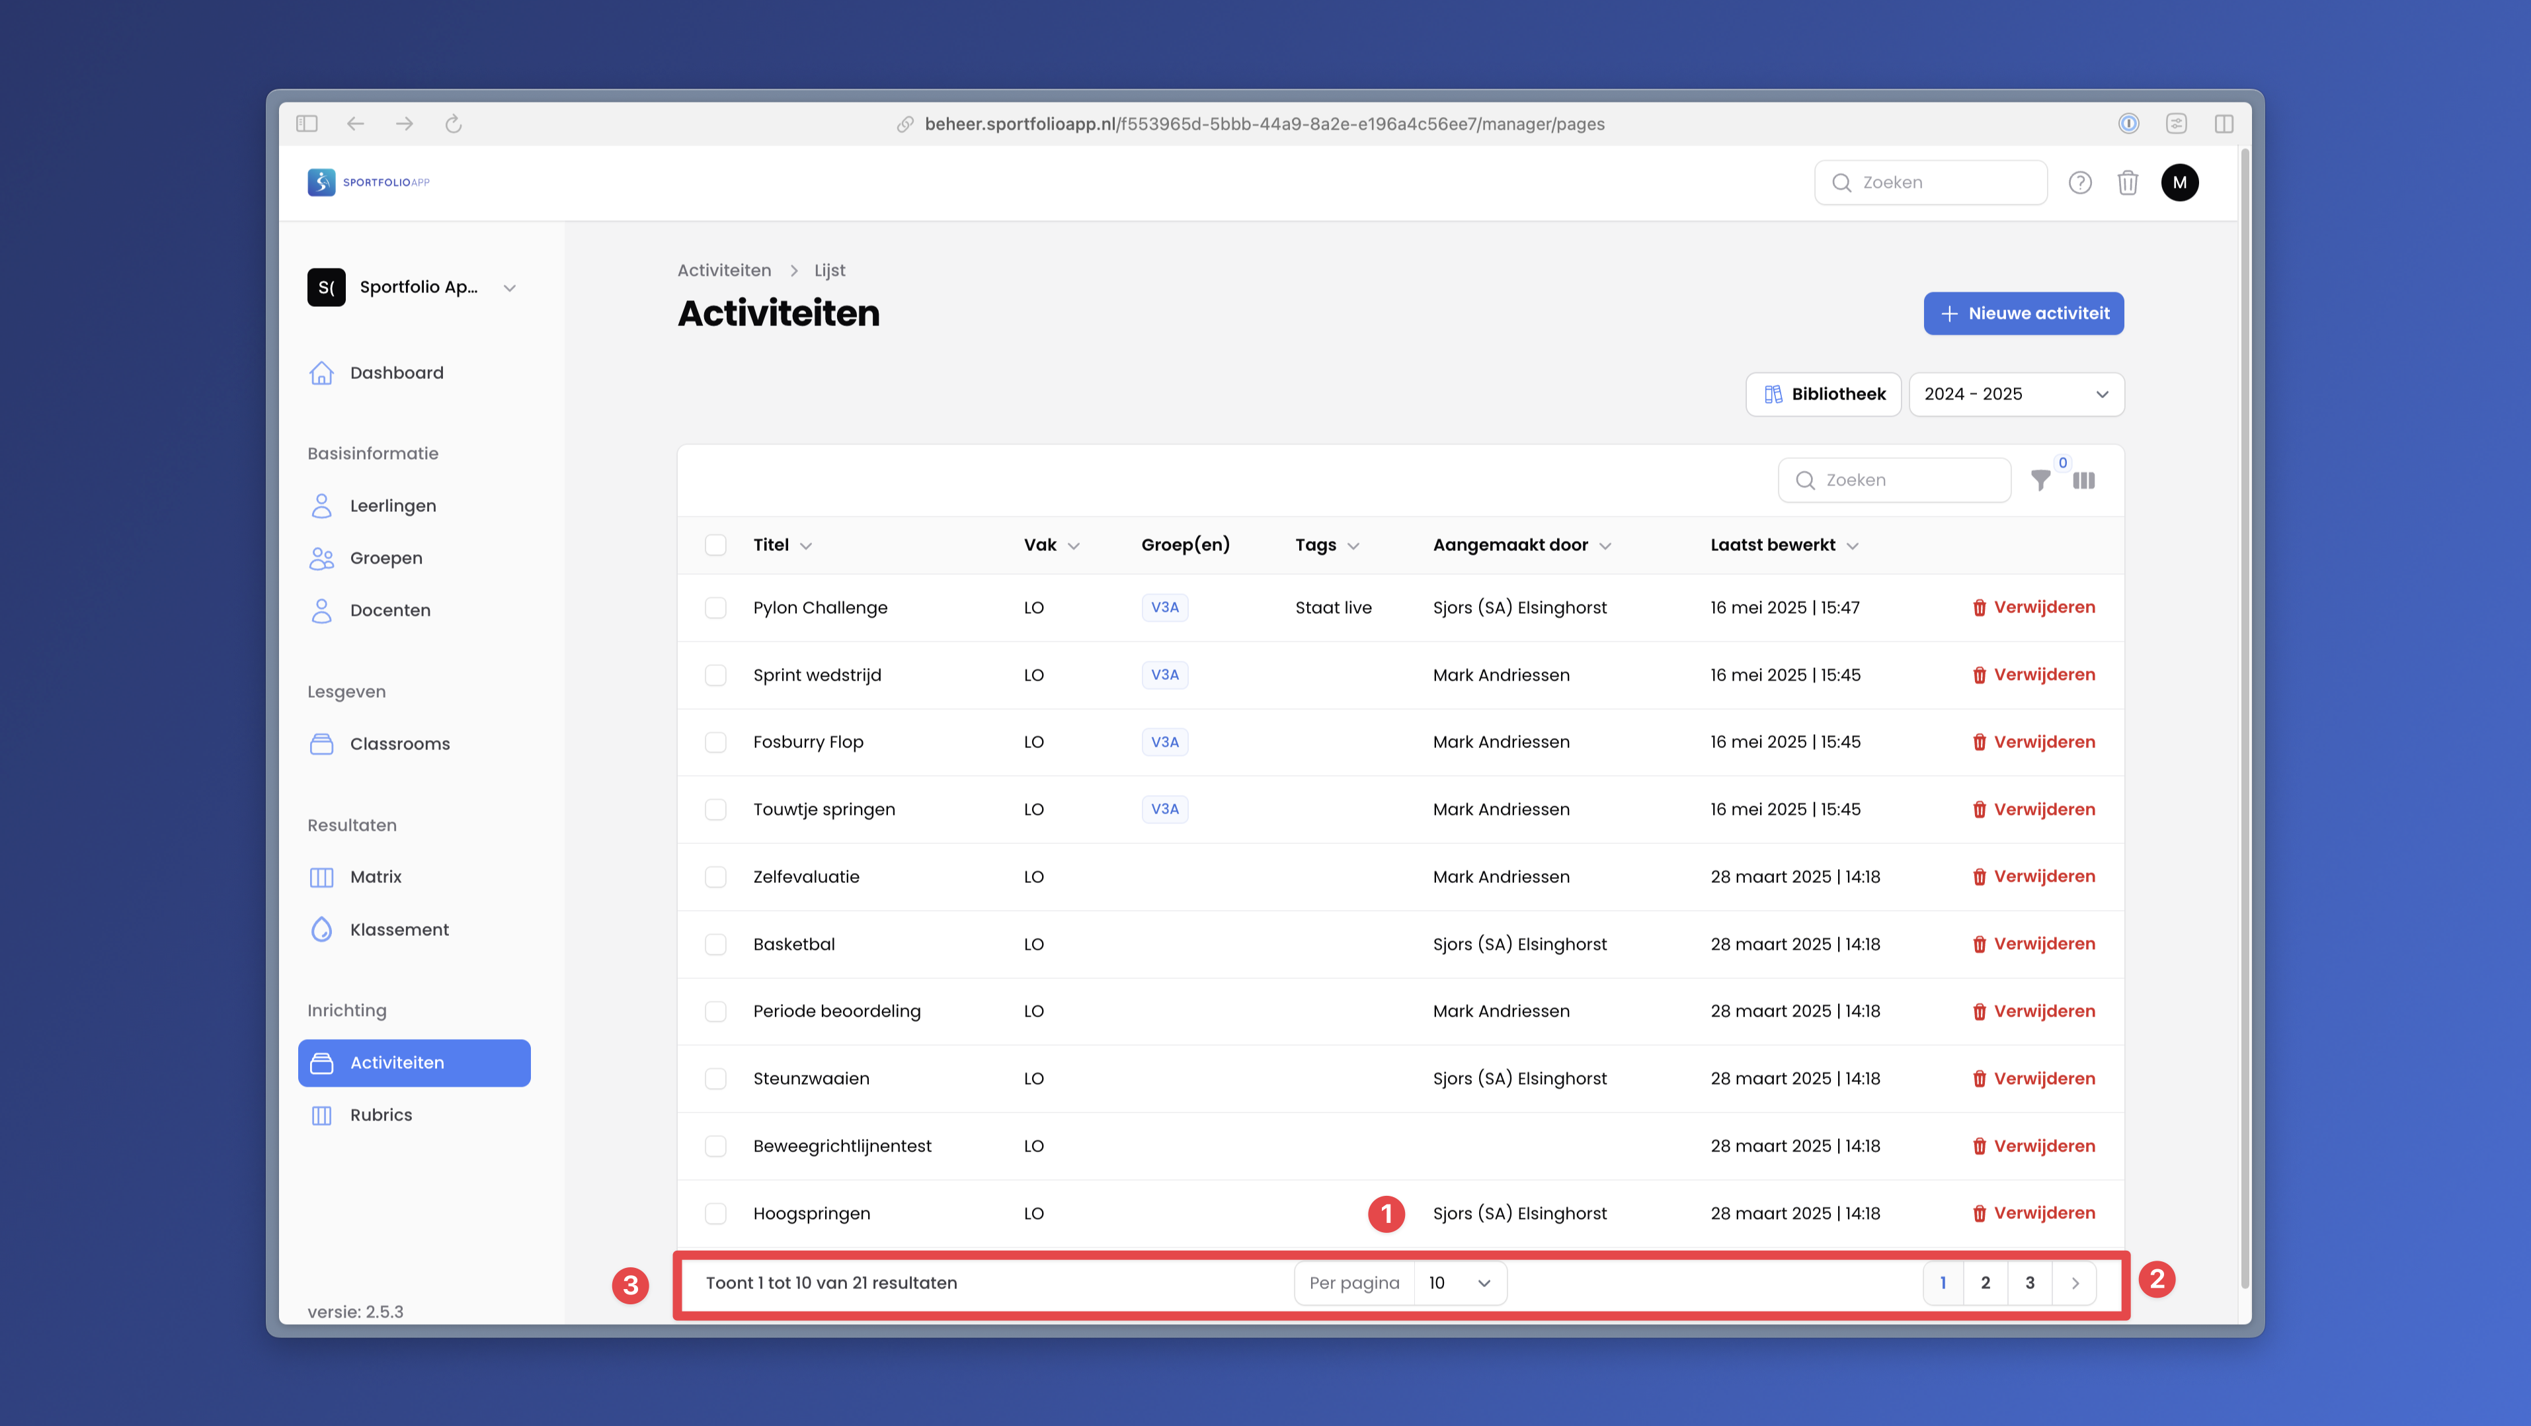Screen dimensions: 2531x1426
Task: Tick the select-all checkbox in table header
Action: click(715, 546)
